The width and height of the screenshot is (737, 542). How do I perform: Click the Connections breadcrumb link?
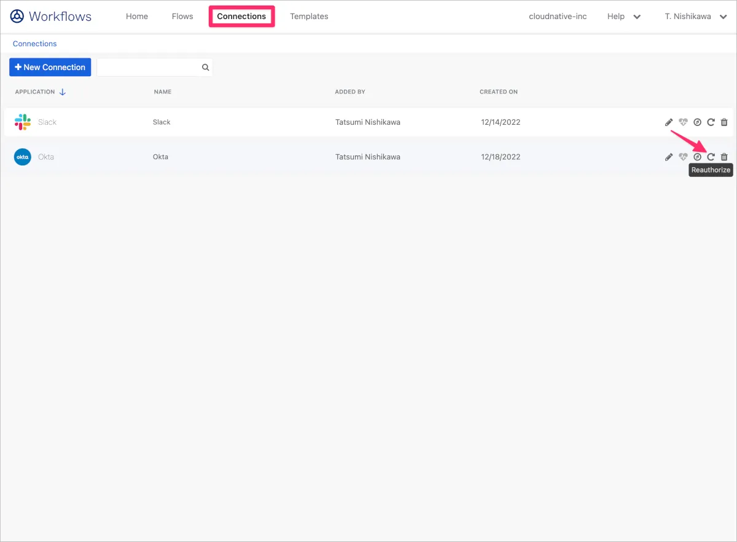pos(35,44)
